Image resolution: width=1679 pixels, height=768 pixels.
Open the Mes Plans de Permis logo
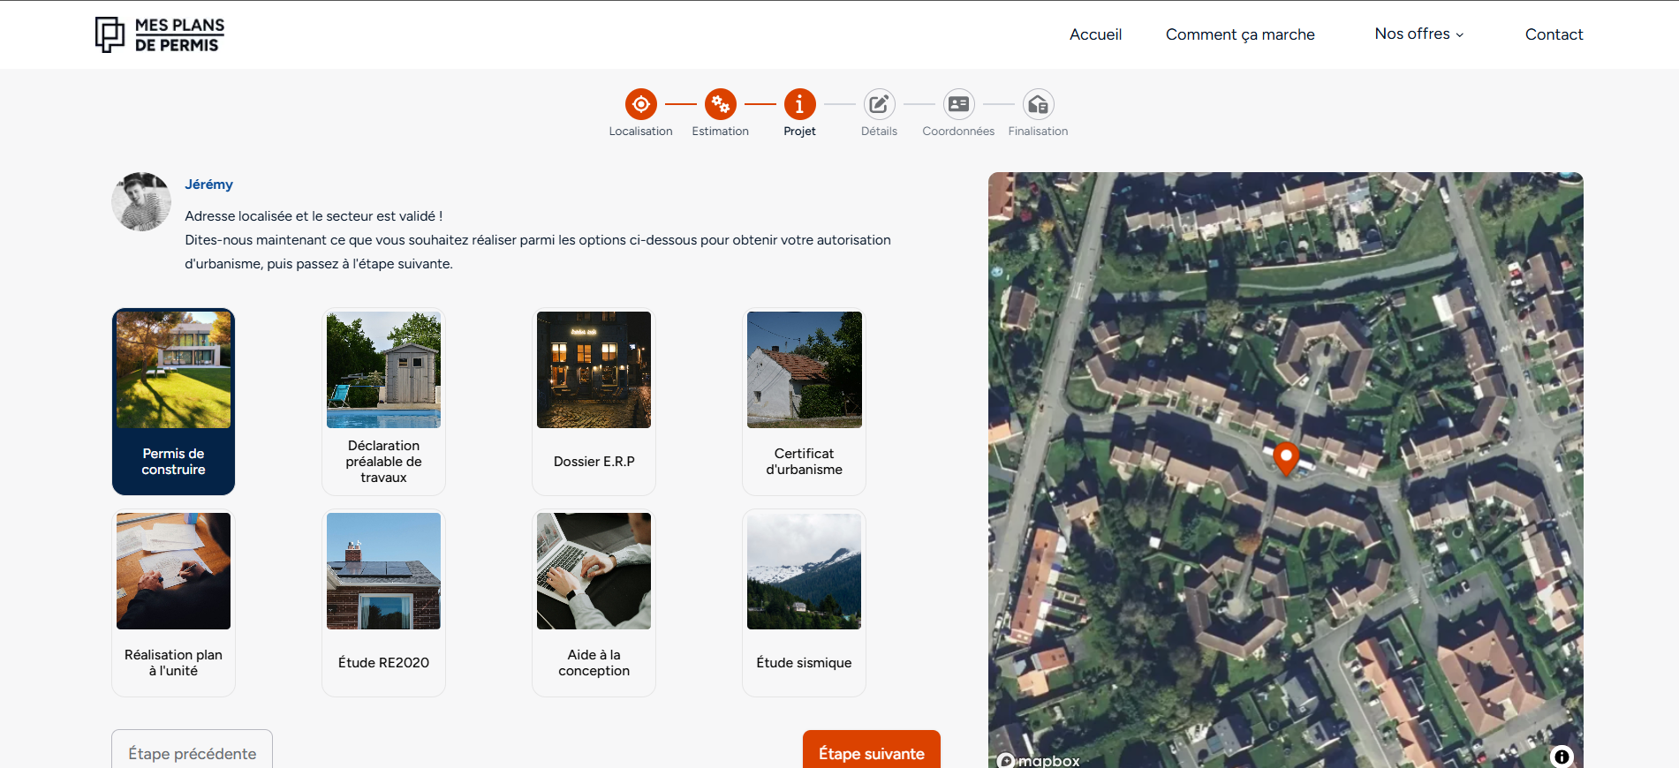pyautogui.click(x=160, y=35)
